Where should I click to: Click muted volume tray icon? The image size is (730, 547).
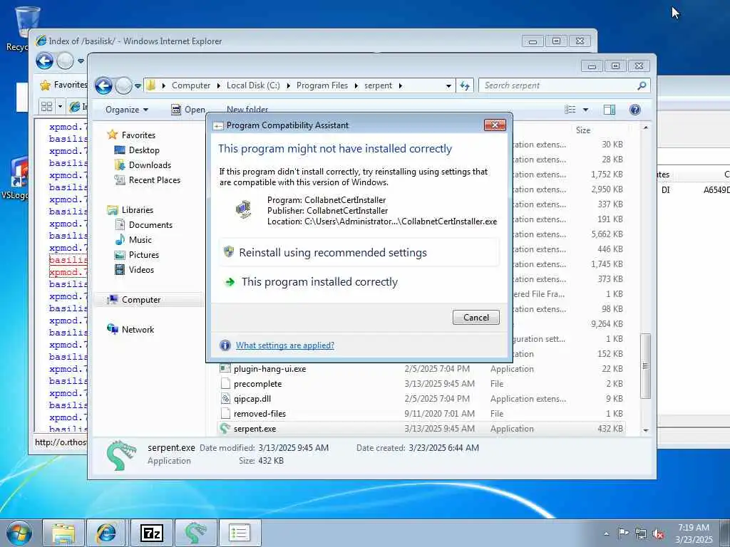click(x=658, y=534)
